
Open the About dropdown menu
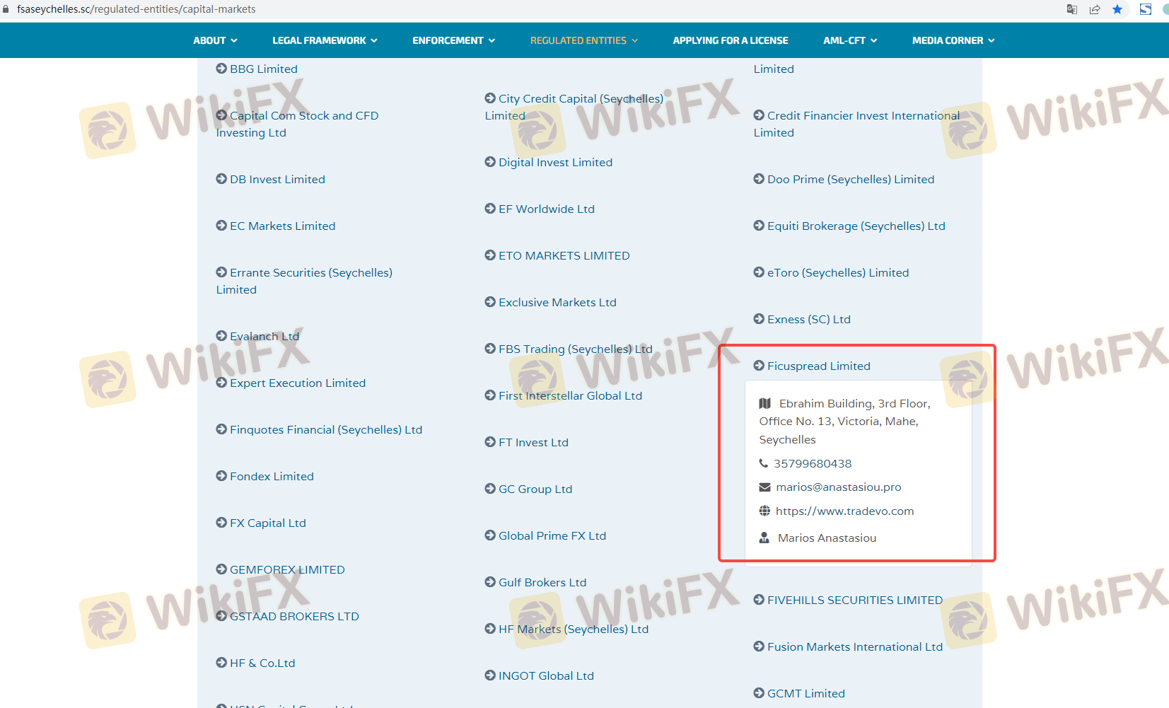(215, 40)
